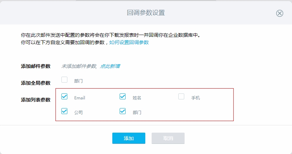Screen dimensions: 292x154
Task: Click the 姓名 label text
Action: 137,98
